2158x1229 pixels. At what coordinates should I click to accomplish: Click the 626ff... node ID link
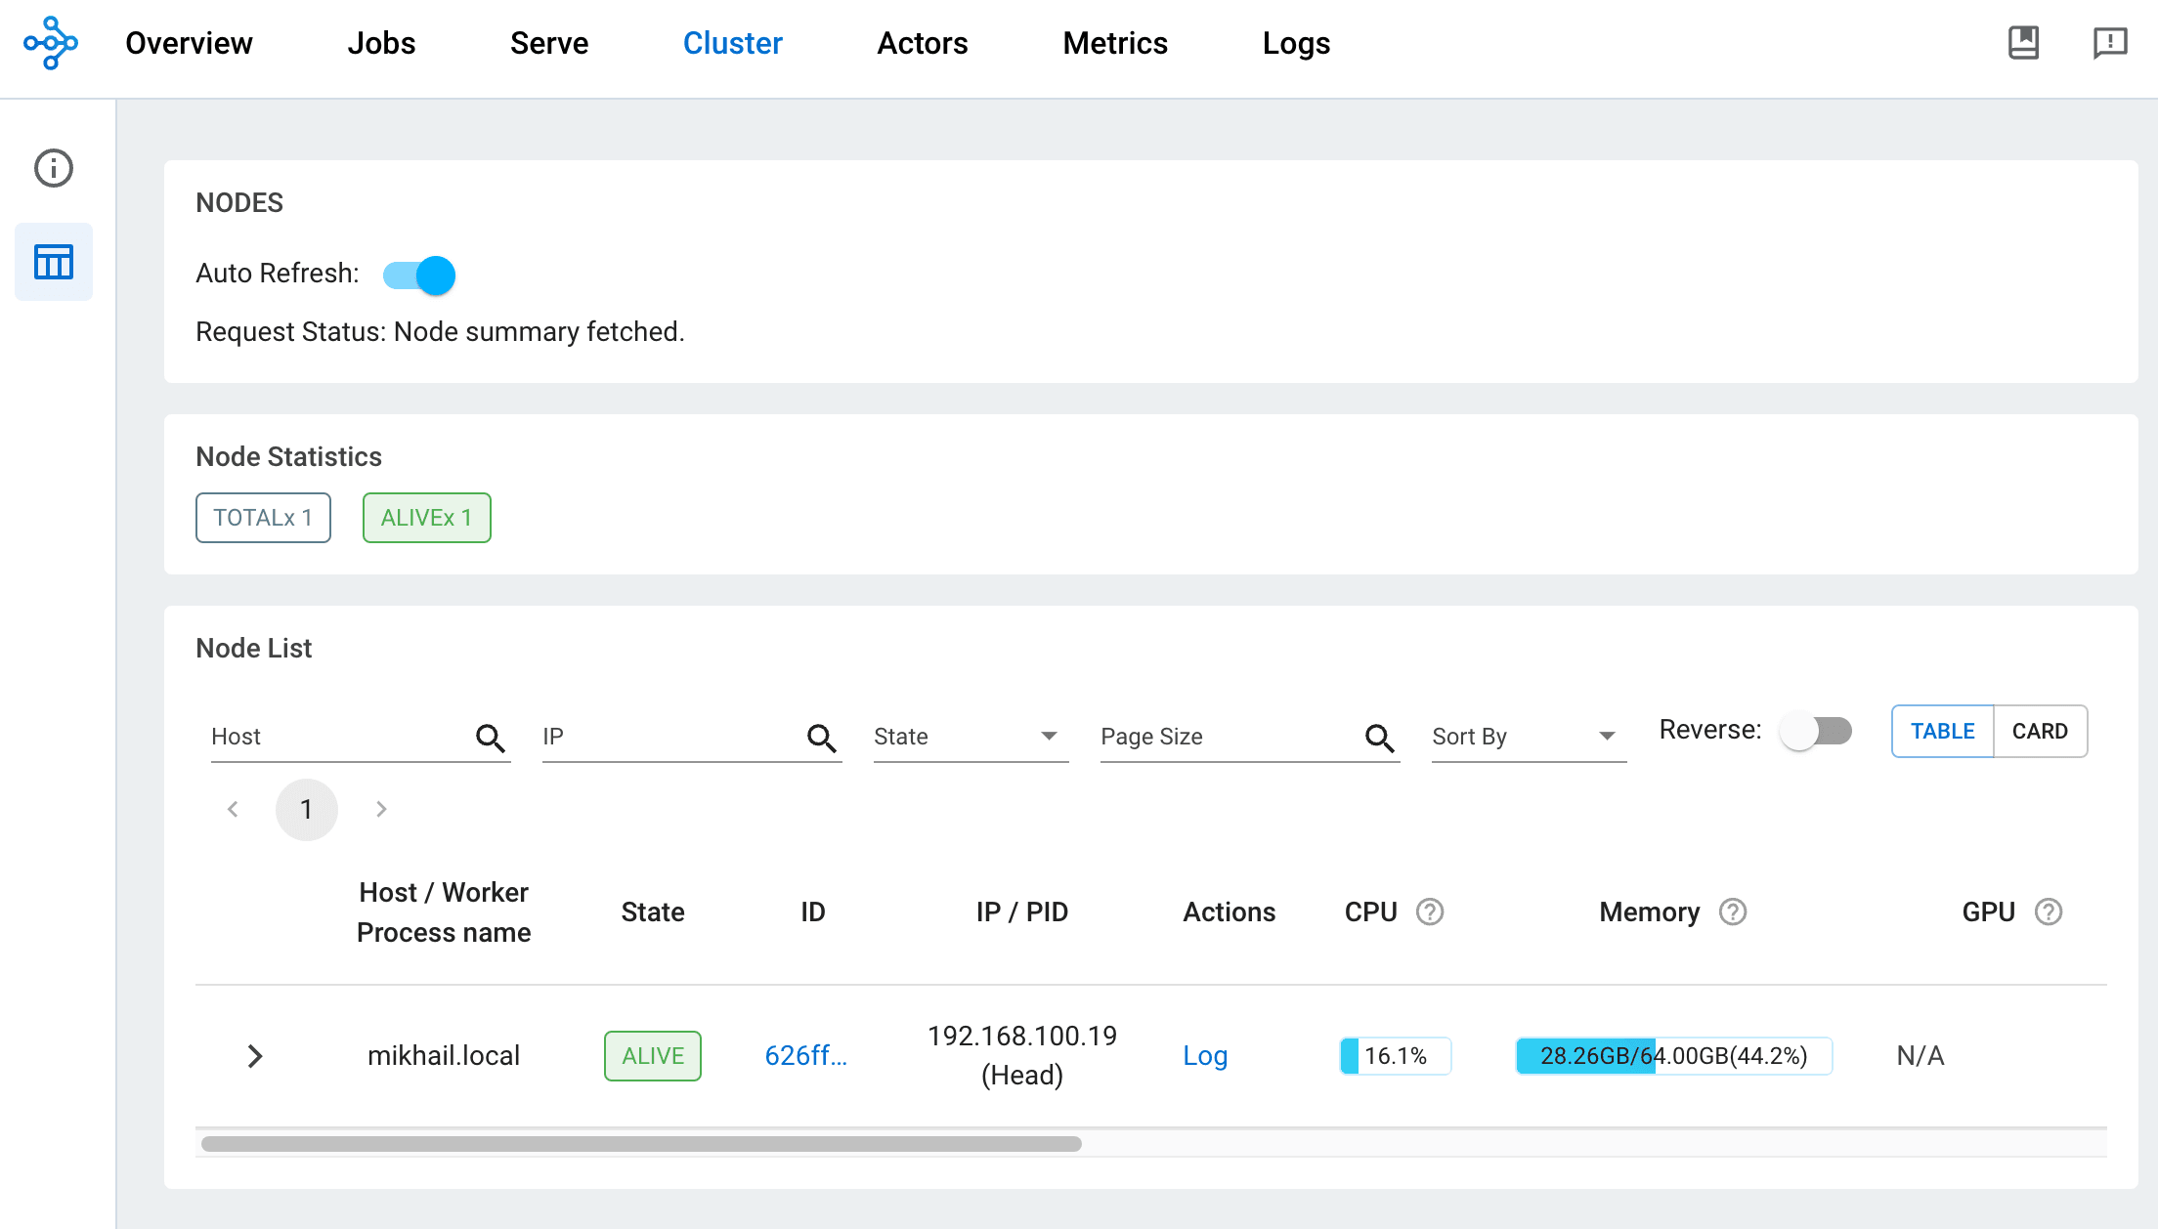[x=805, y=1056]
